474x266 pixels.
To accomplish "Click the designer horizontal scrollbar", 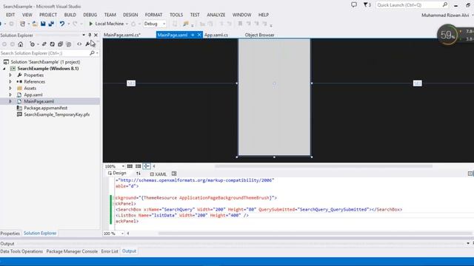I will [x=324, y=166].
